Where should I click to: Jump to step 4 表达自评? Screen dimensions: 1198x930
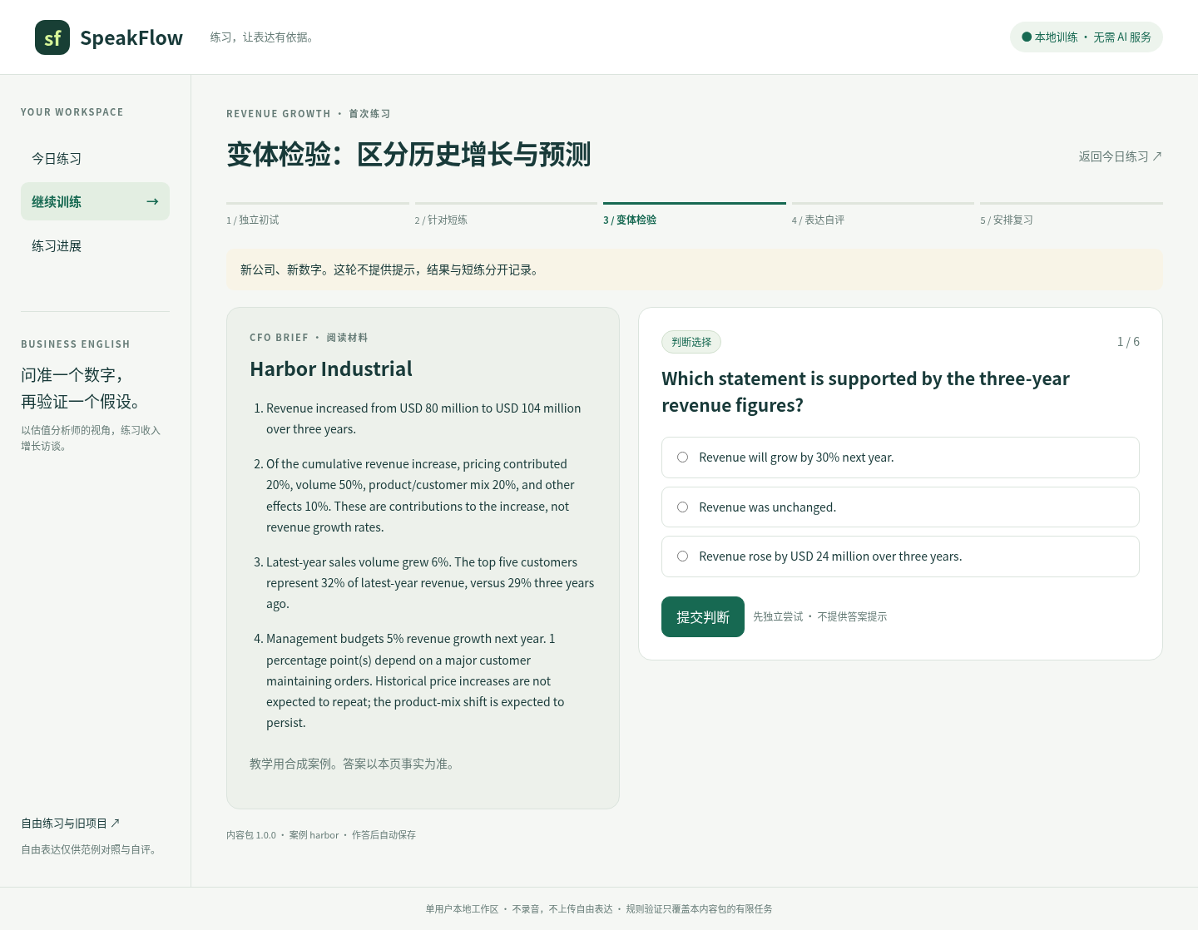[x=883, y=215]
